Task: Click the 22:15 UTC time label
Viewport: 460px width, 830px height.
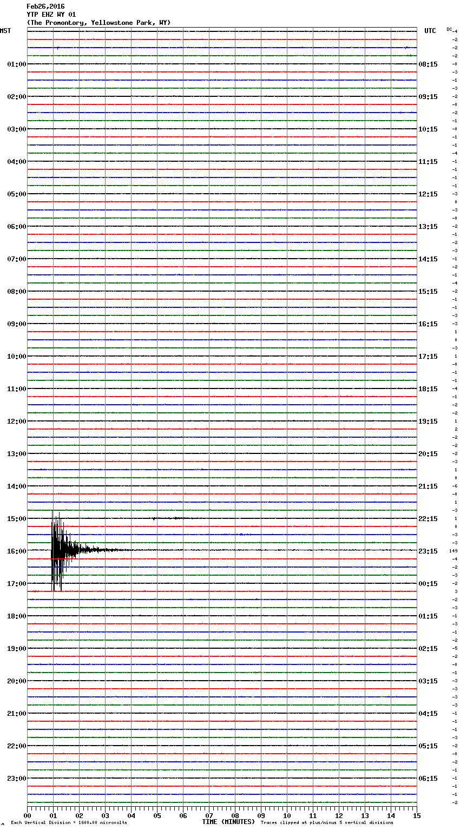Action: [428, 519]
